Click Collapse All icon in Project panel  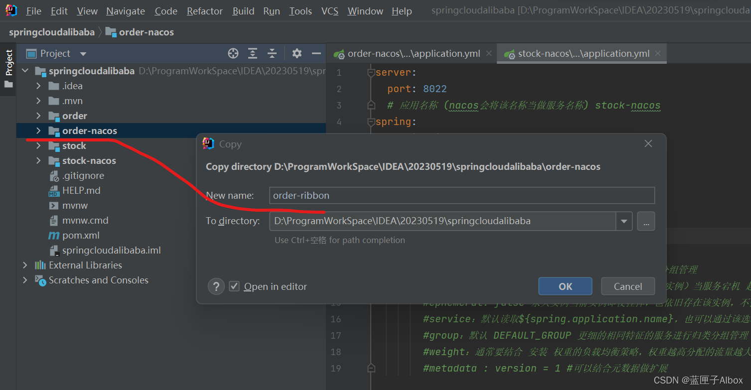(x=272, y=53)
